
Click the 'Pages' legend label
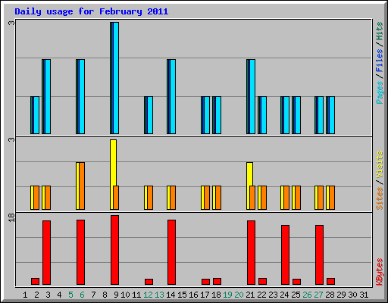click(x=380, y=92)
